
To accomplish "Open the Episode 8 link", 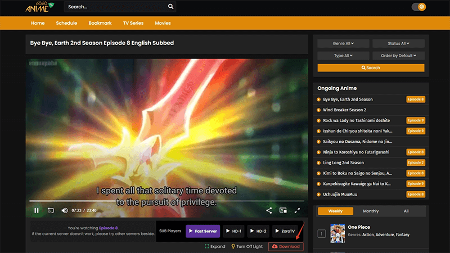I will 109,228.
